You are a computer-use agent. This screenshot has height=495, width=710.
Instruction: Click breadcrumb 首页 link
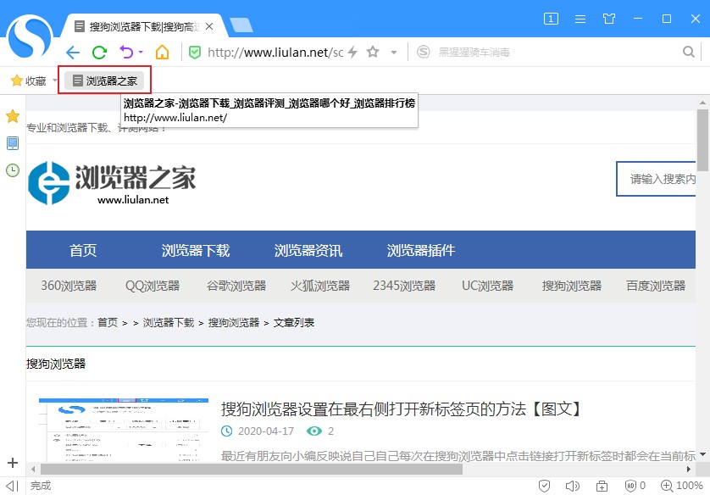point(108,322)
